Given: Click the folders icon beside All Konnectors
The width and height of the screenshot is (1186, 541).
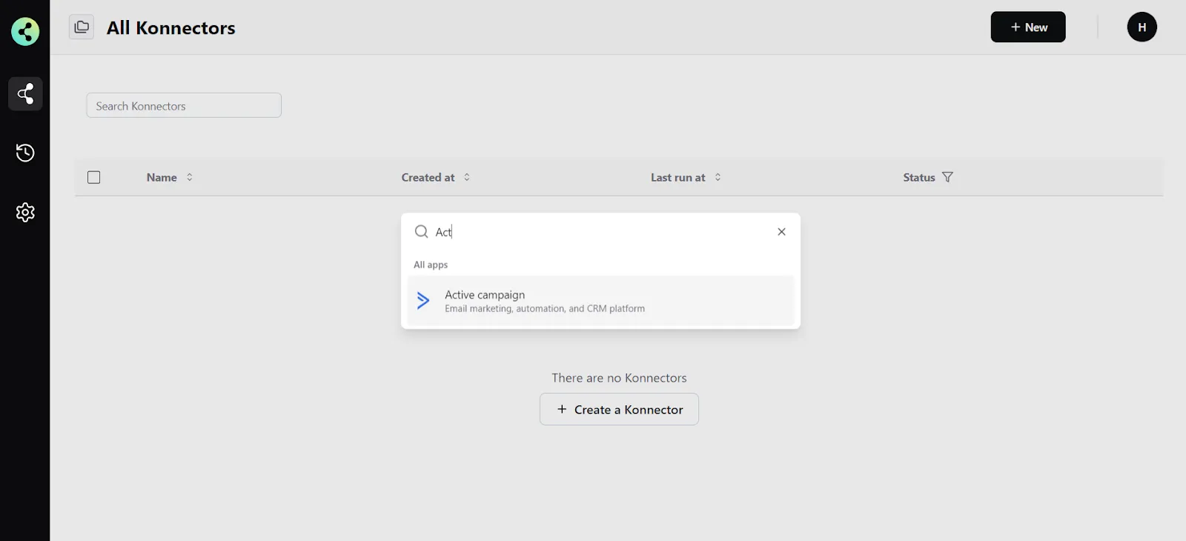Looking at the screenshot, I should click(82, 27).
